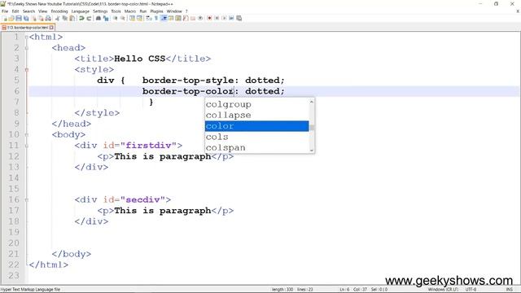Toggle synchronized horizontal scrolling
This screenshot has width=521, height=293.
point(139,18)
